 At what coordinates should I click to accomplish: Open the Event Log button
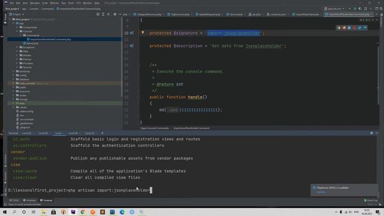click(x=371, y=200)
